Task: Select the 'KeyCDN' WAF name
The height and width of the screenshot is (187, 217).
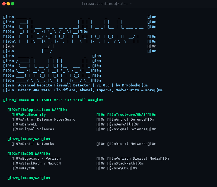Action: 29,168
